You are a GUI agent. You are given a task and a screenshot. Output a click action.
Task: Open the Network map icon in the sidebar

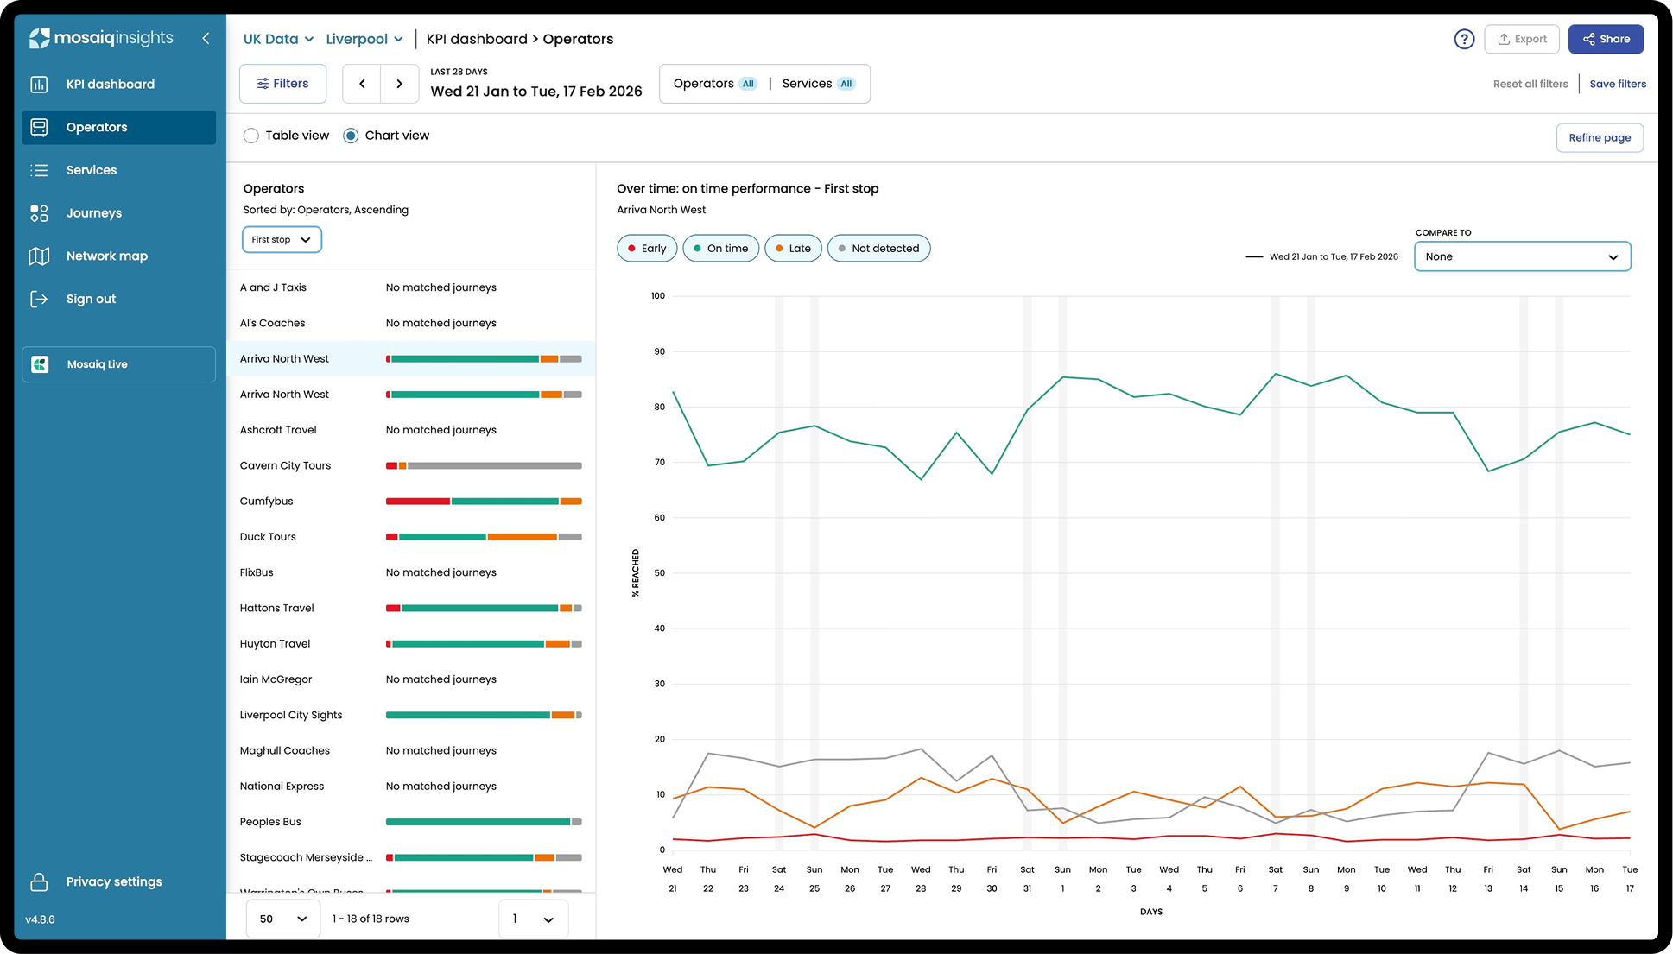pos(39,256)
